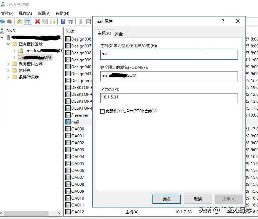Select the fileserver record icon
This screenshot has height=219, width=258.
tap(68, 115)
